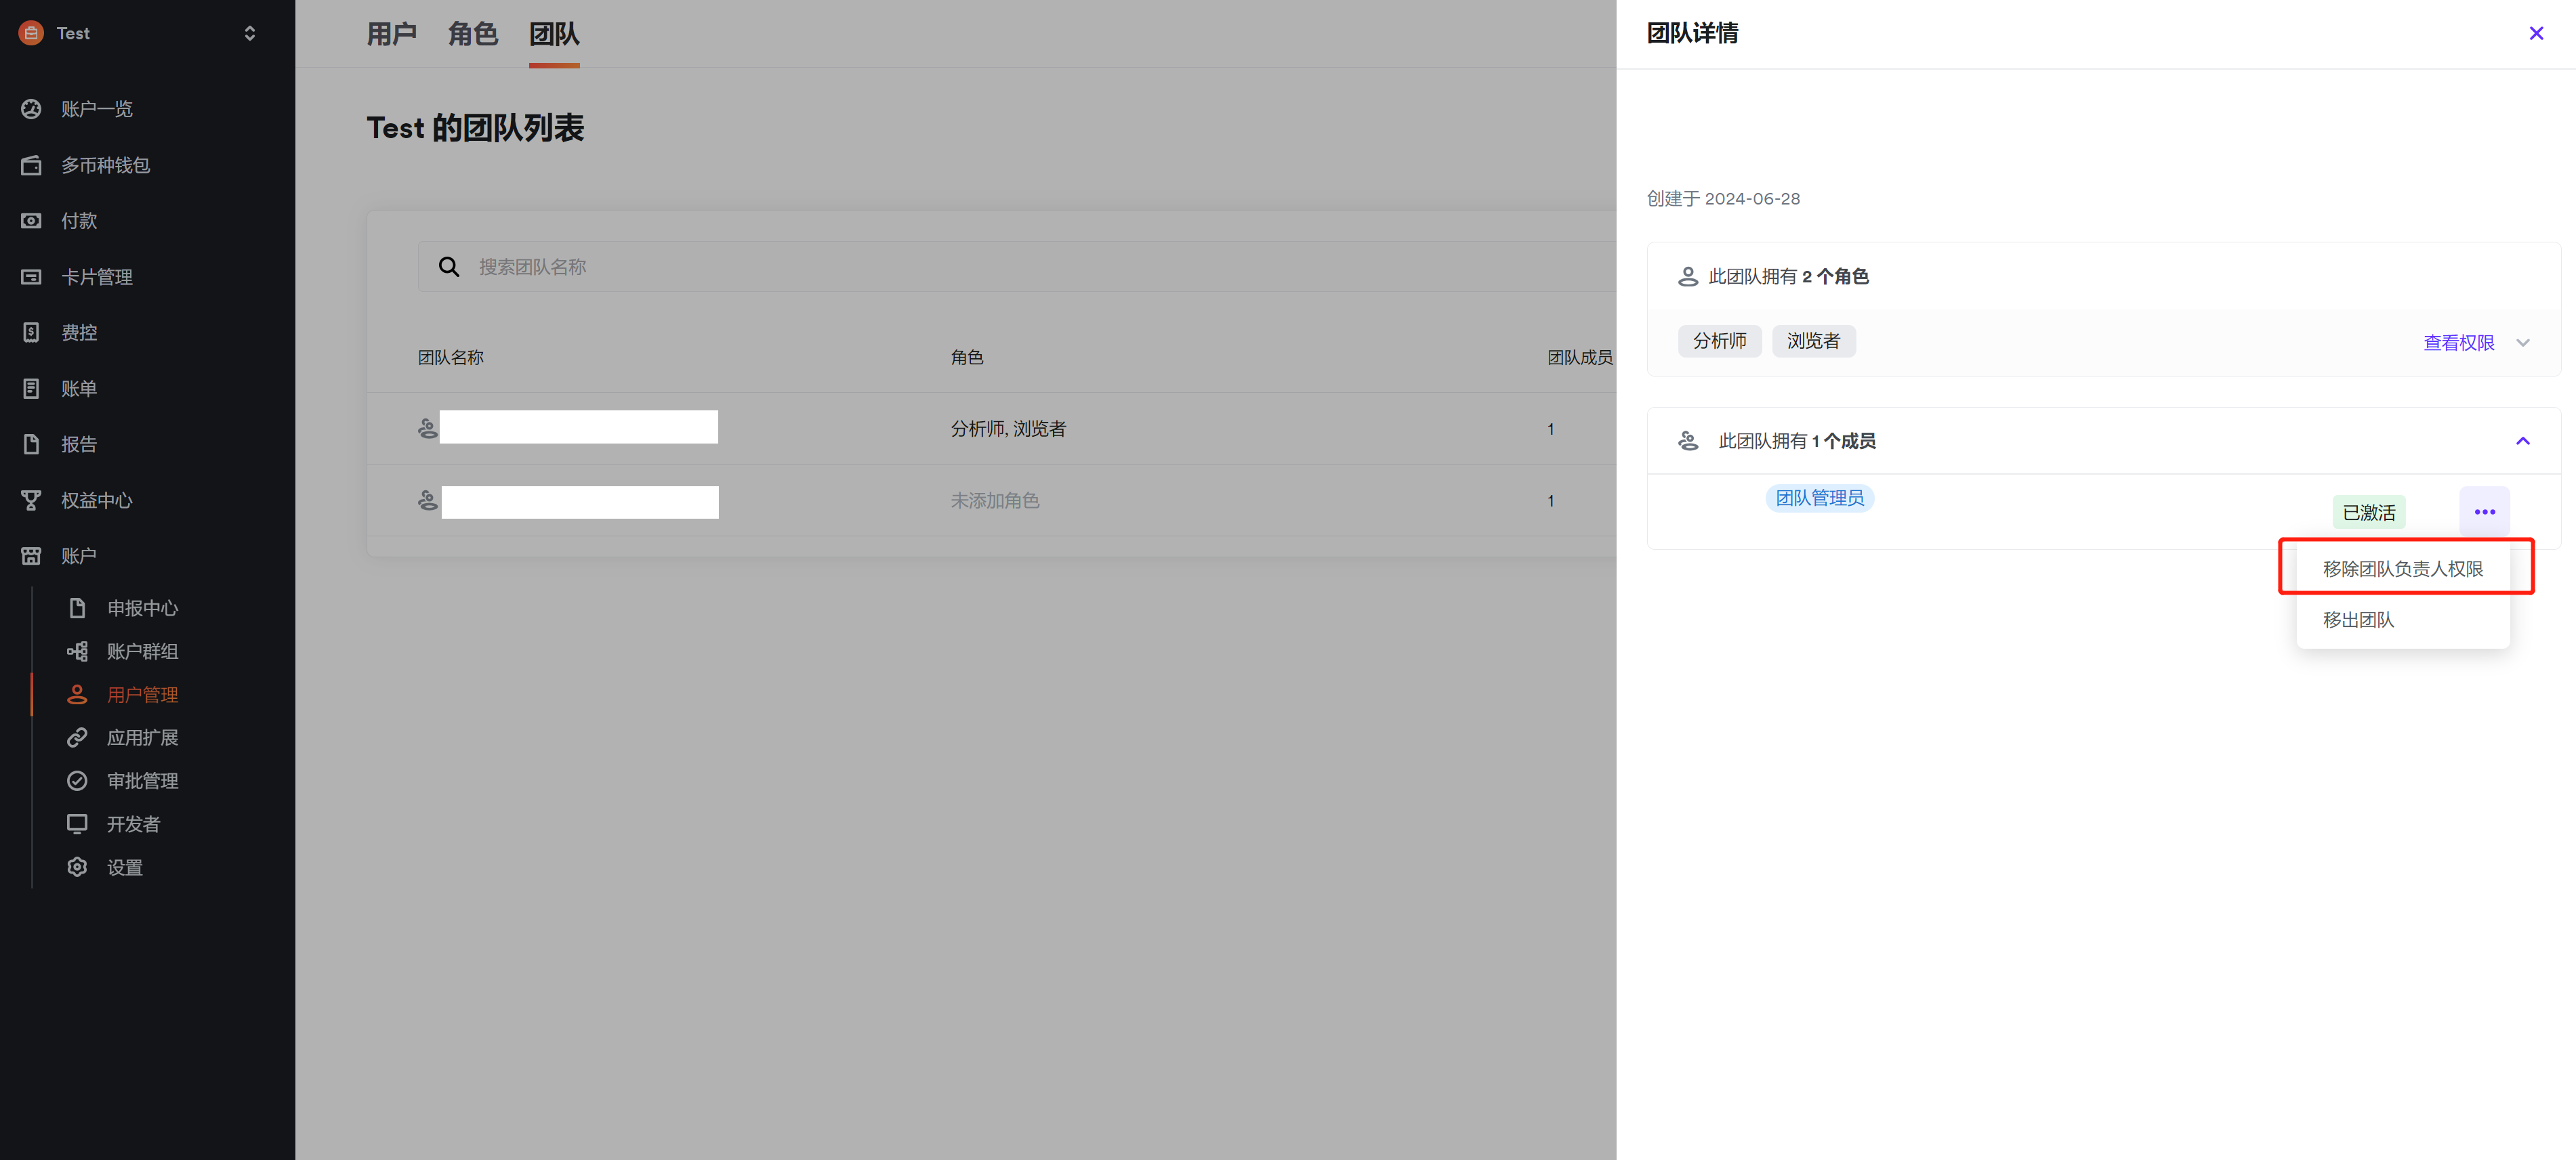The image size is (2576, 1160).
Task: Click the 审批管理 checkmark icon
Action: point(77,781)
